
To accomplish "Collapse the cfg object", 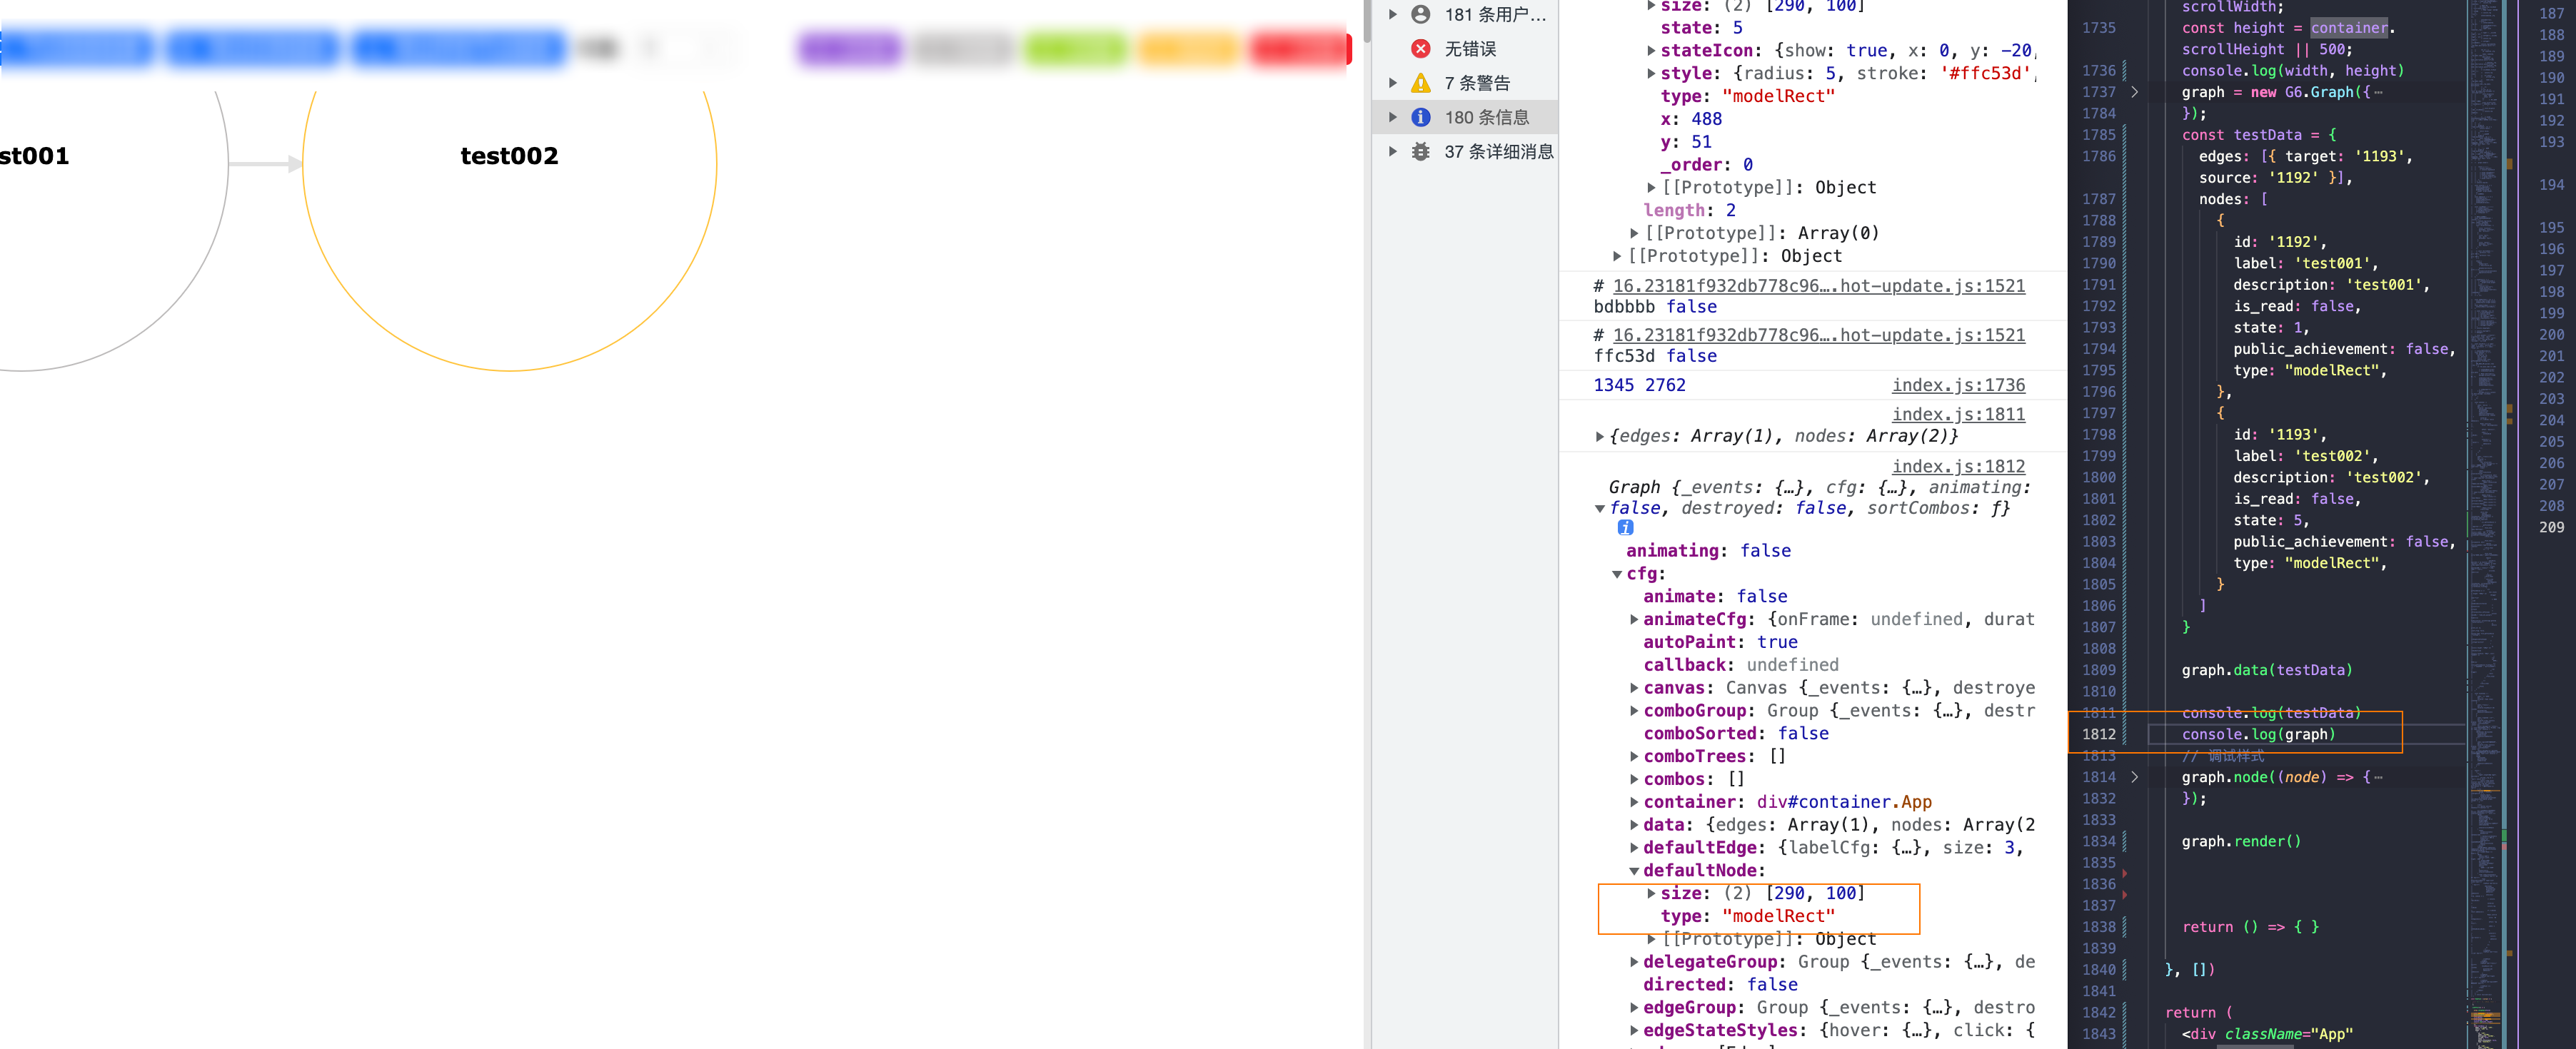I will click(1618, 574).
